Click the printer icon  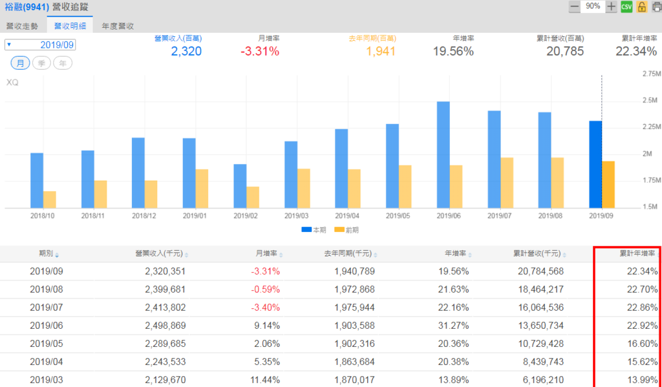(657, 6)
